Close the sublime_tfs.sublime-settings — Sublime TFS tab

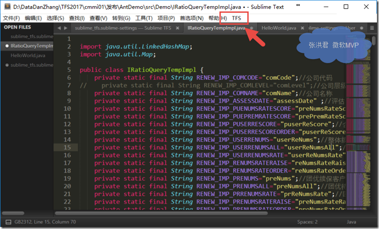[177, 28]
